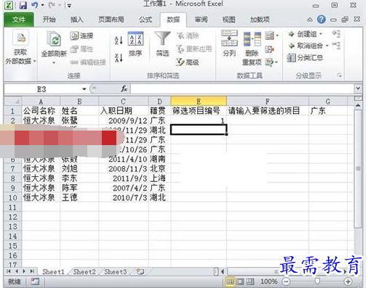Click the Hide Detail icon in outline group

point(336,45)
